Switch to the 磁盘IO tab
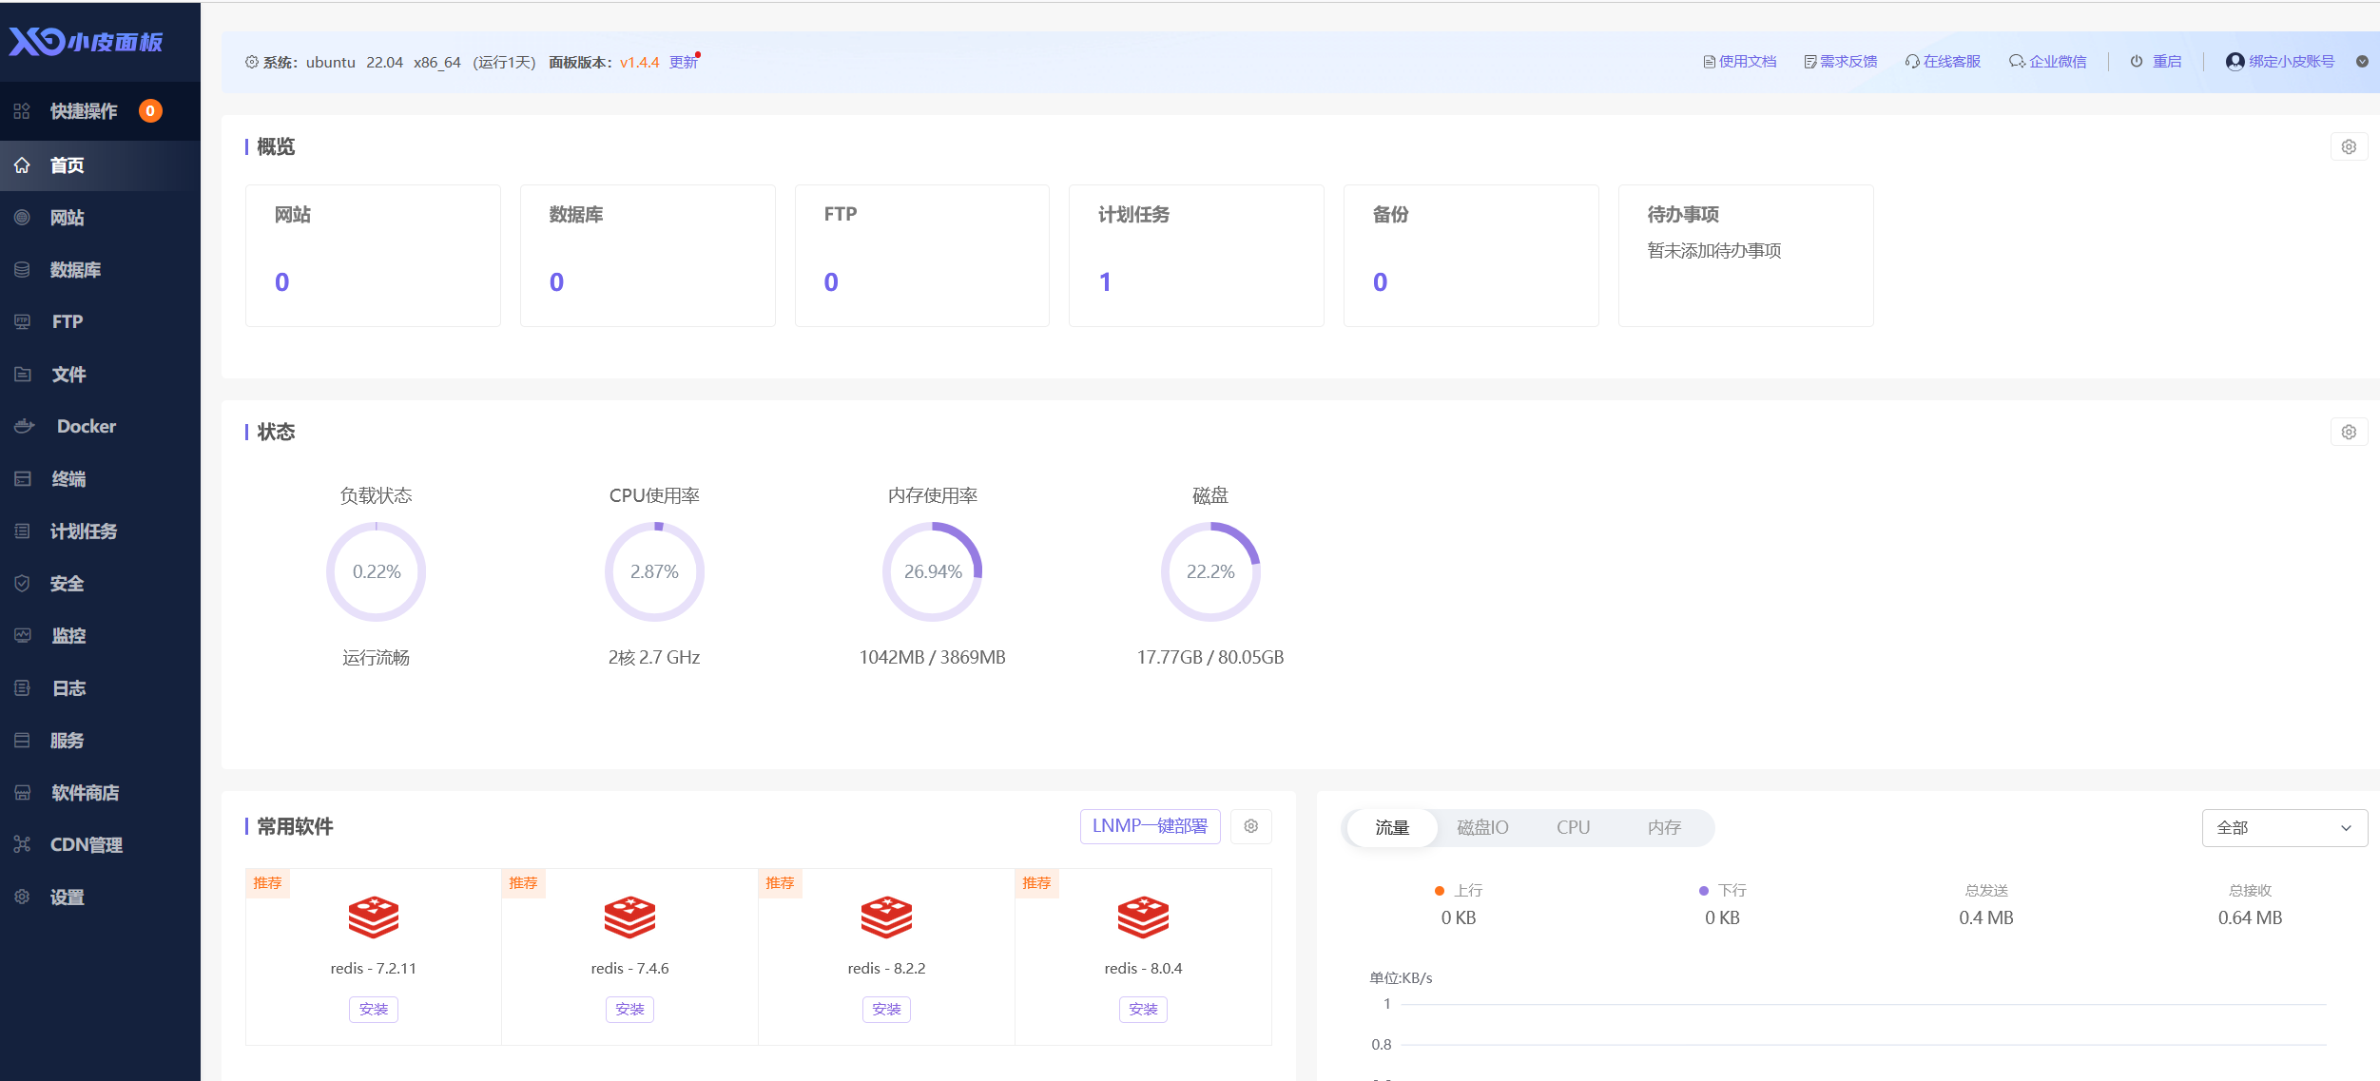 click(1482, 828)
